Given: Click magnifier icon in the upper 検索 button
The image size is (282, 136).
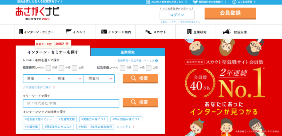Looking at the screenshot, I should pos(134,78).
